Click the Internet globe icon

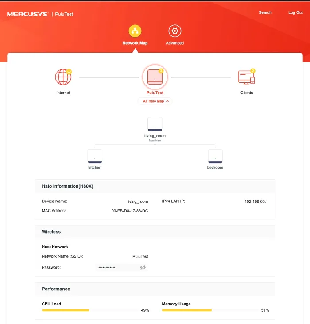(x=63, y=77)
